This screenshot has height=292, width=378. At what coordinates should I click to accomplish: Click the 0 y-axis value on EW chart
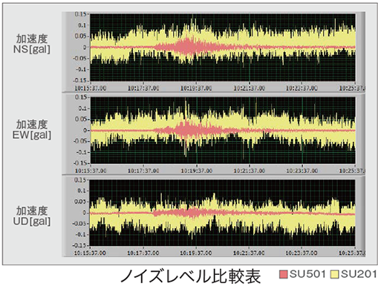coord(85,130)
